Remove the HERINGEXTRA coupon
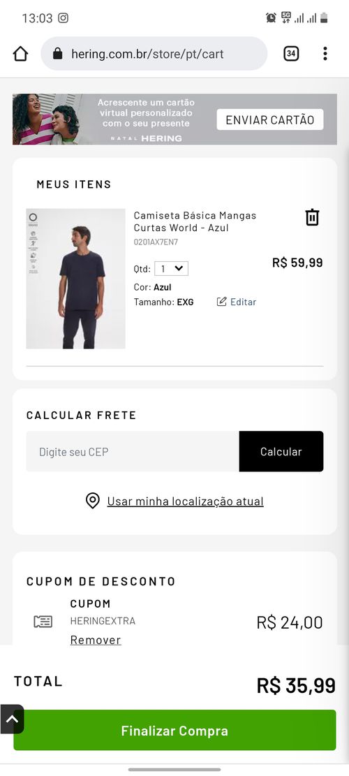Image resolution: width=349 pixels, height=776 pixels. 96,640
